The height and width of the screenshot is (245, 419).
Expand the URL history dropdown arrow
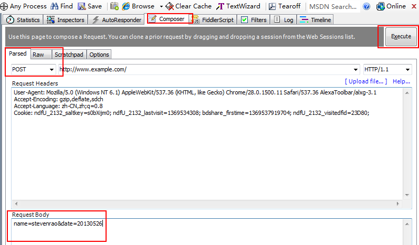coord(355,70)
